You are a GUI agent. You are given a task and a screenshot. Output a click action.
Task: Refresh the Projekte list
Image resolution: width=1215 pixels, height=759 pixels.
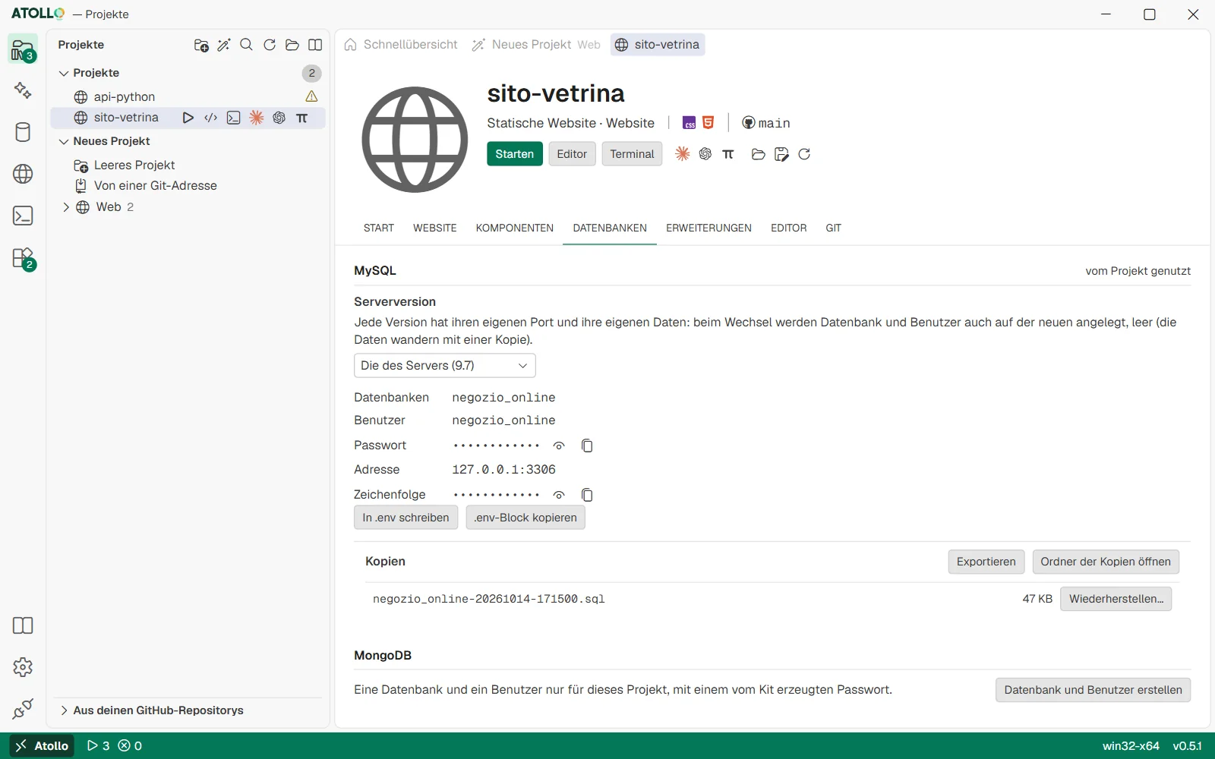coord(270,45)
